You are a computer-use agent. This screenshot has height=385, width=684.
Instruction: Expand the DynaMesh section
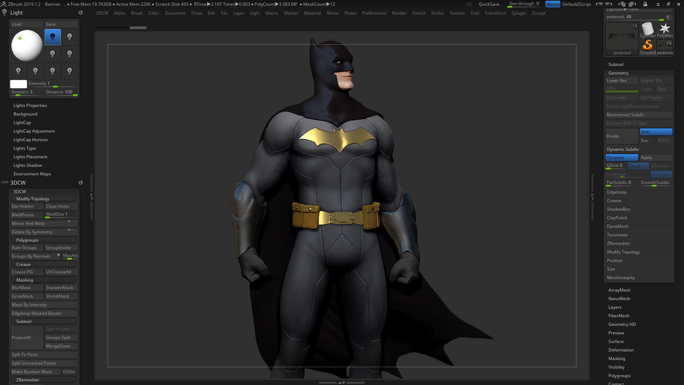[x=617, y=226]
